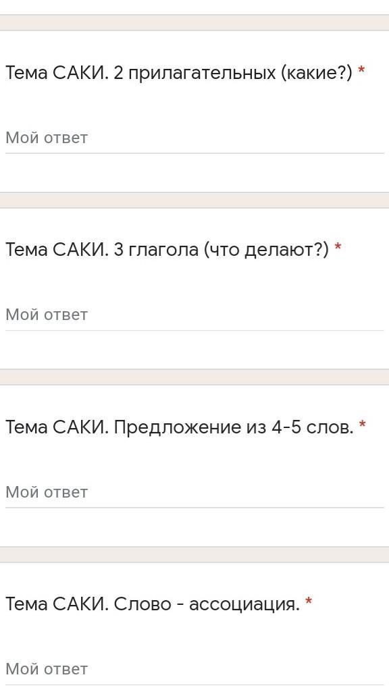Select the Мой ответ field for 3 глагола
Screen dimensions: 389x694
(x=194, y=315)
